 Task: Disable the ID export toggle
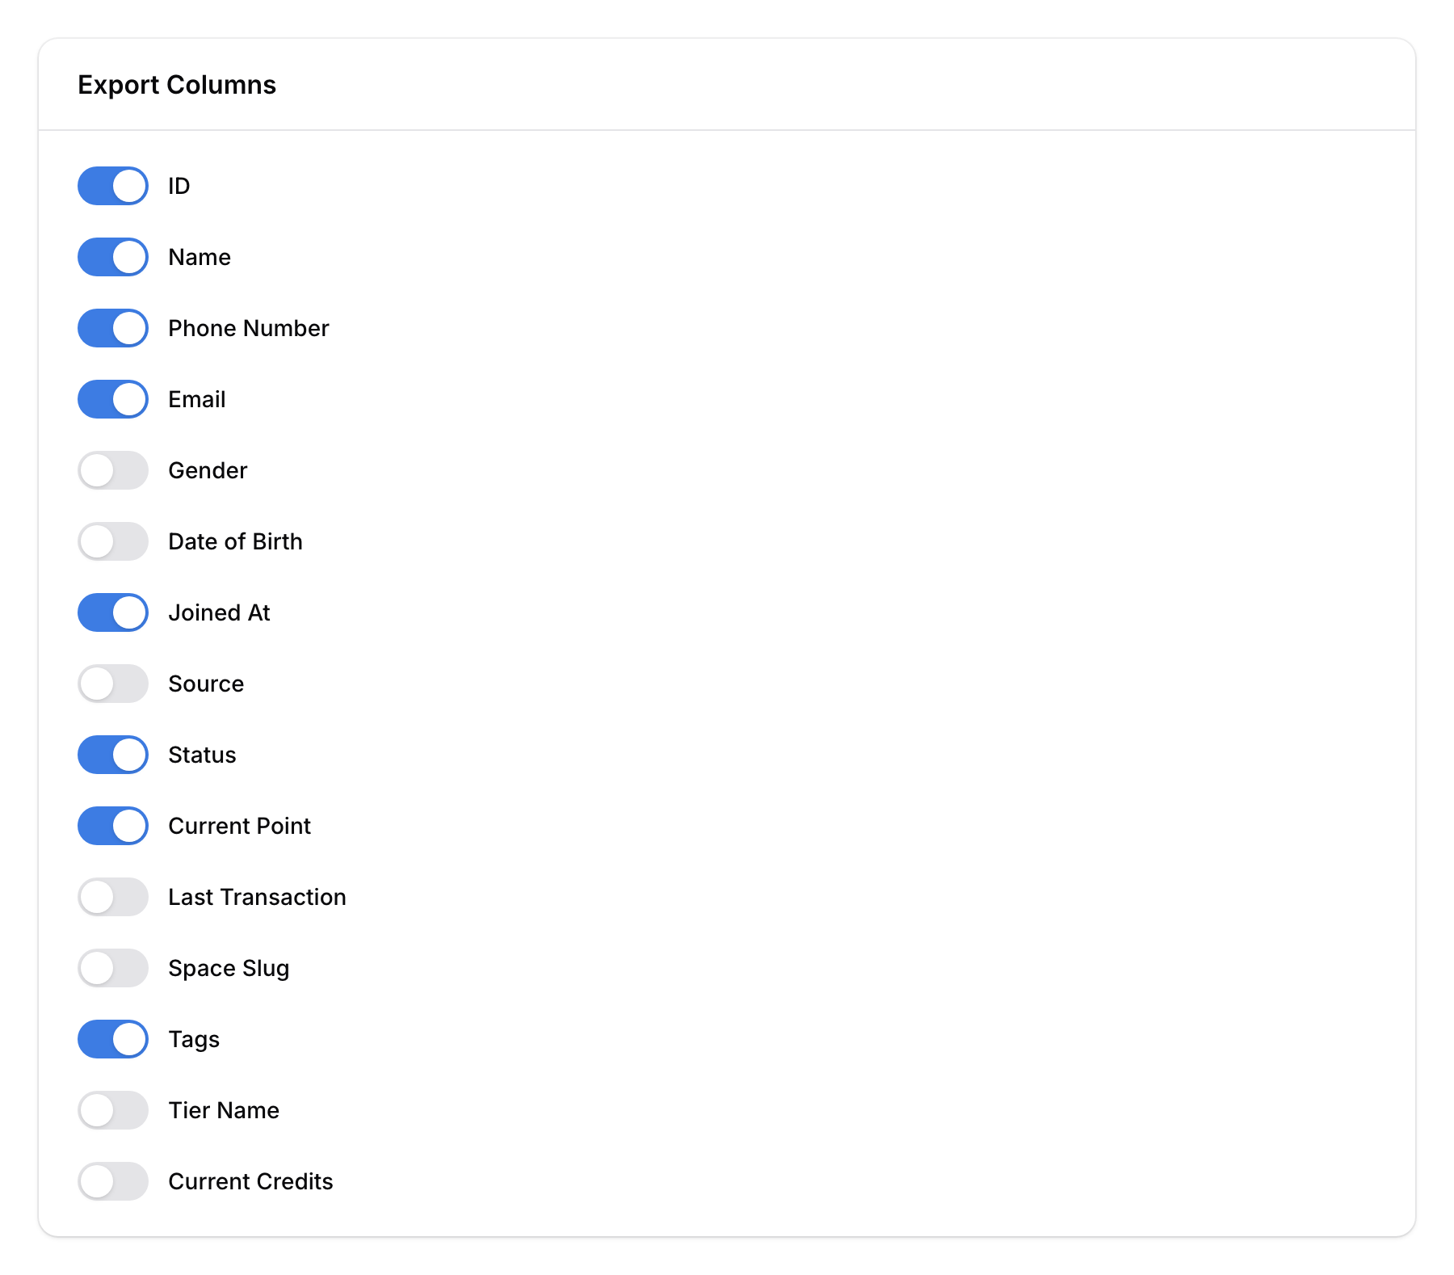(x=112, y=185)
